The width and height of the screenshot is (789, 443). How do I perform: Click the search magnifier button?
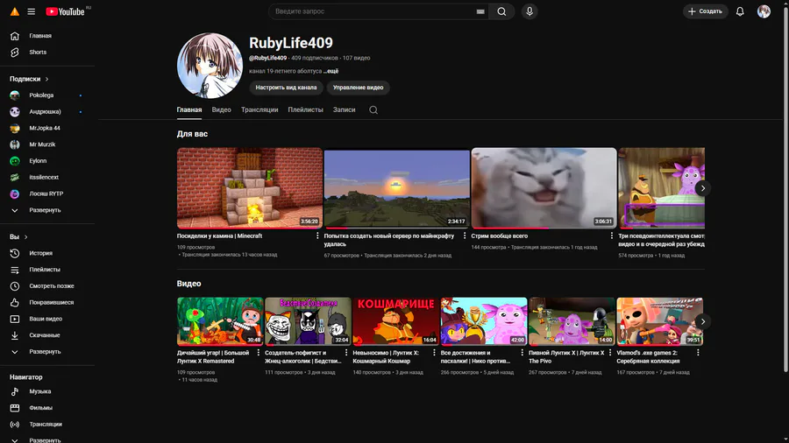point(501,11)
